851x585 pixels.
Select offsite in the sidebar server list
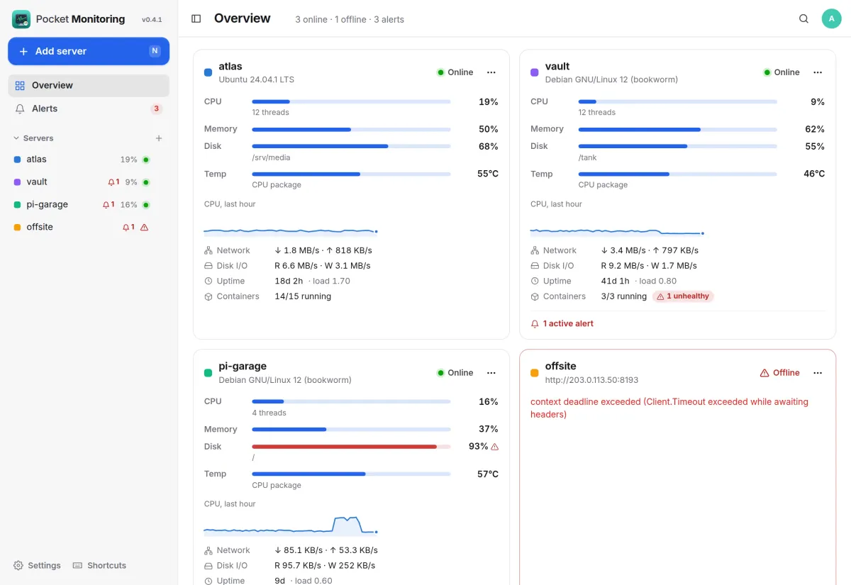click(x=82, y=228)
